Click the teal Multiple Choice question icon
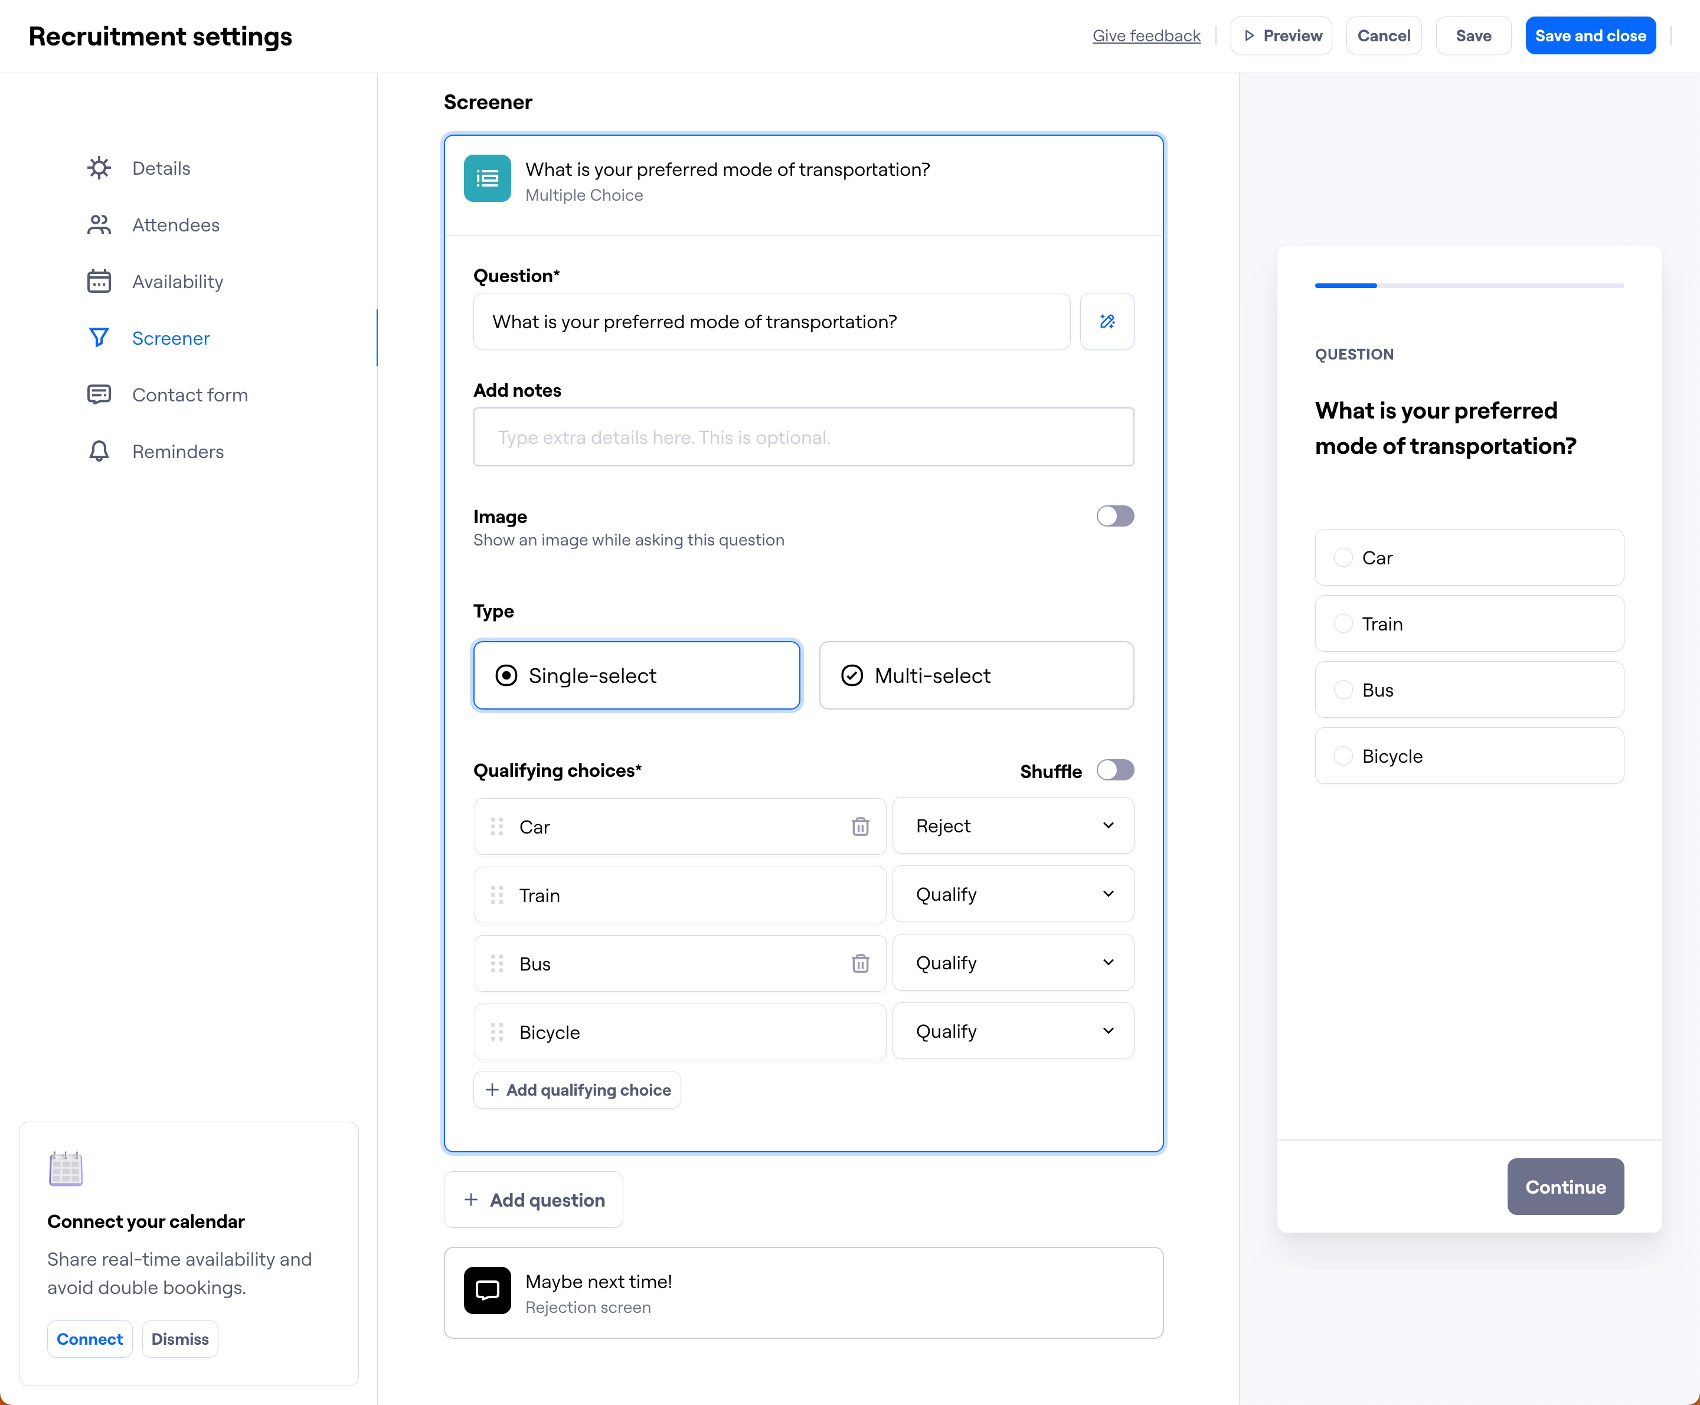Image resolution: width=1700 pixels, height=1405 pixels. point(487,178)
